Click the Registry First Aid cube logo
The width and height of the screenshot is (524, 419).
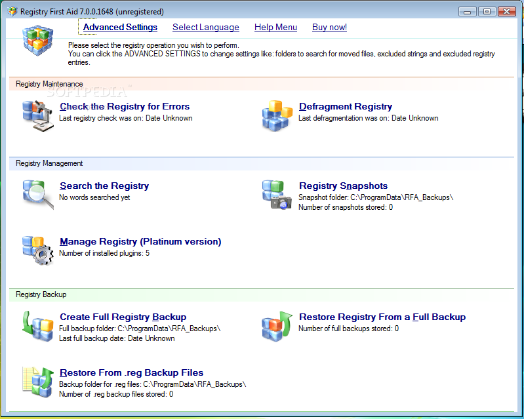pyautogui.click(x=38, y=41)
